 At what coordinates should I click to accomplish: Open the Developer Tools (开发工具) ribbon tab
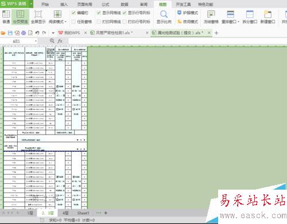[183, 5]
